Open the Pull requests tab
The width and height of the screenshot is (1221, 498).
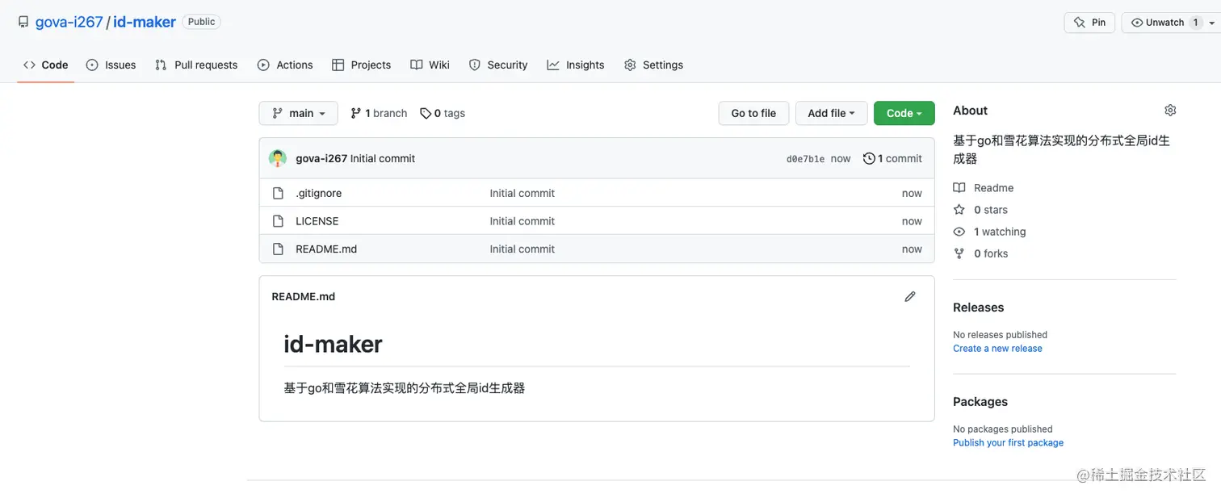click(196, 65)
